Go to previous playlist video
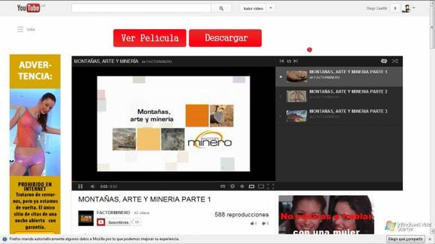 point(282,61)
